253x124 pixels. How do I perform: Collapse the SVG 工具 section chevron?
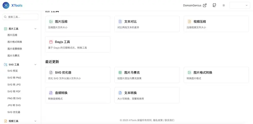point(35,65)
